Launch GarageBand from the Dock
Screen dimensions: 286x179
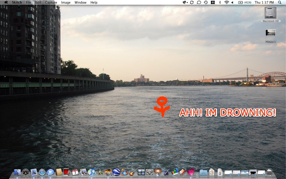[x=133, y=172]
